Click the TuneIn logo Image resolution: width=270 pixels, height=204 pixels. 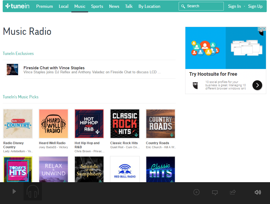[17, 6]
